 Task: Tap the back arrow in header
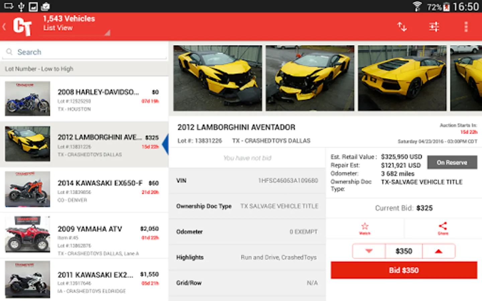[x=4, y=27]
